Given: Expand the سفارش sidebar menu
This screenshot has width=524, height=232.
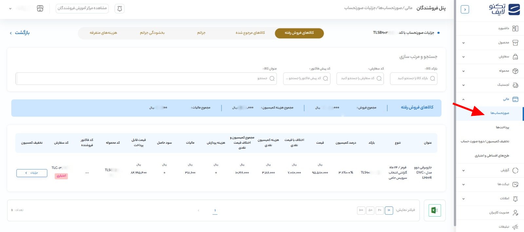Looking at the screenshot, I should pos(463,57).
